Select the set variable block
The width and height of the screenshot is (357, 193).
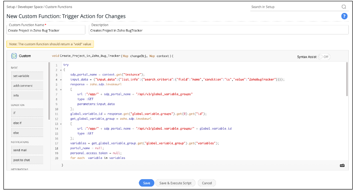[x=27, y=76]
